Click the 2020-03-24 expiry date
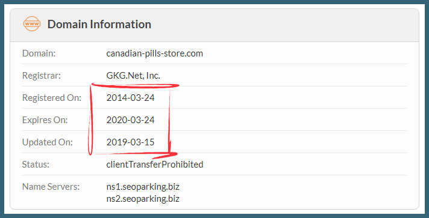The width and height of the screenshot is (429, 218). 131,120
